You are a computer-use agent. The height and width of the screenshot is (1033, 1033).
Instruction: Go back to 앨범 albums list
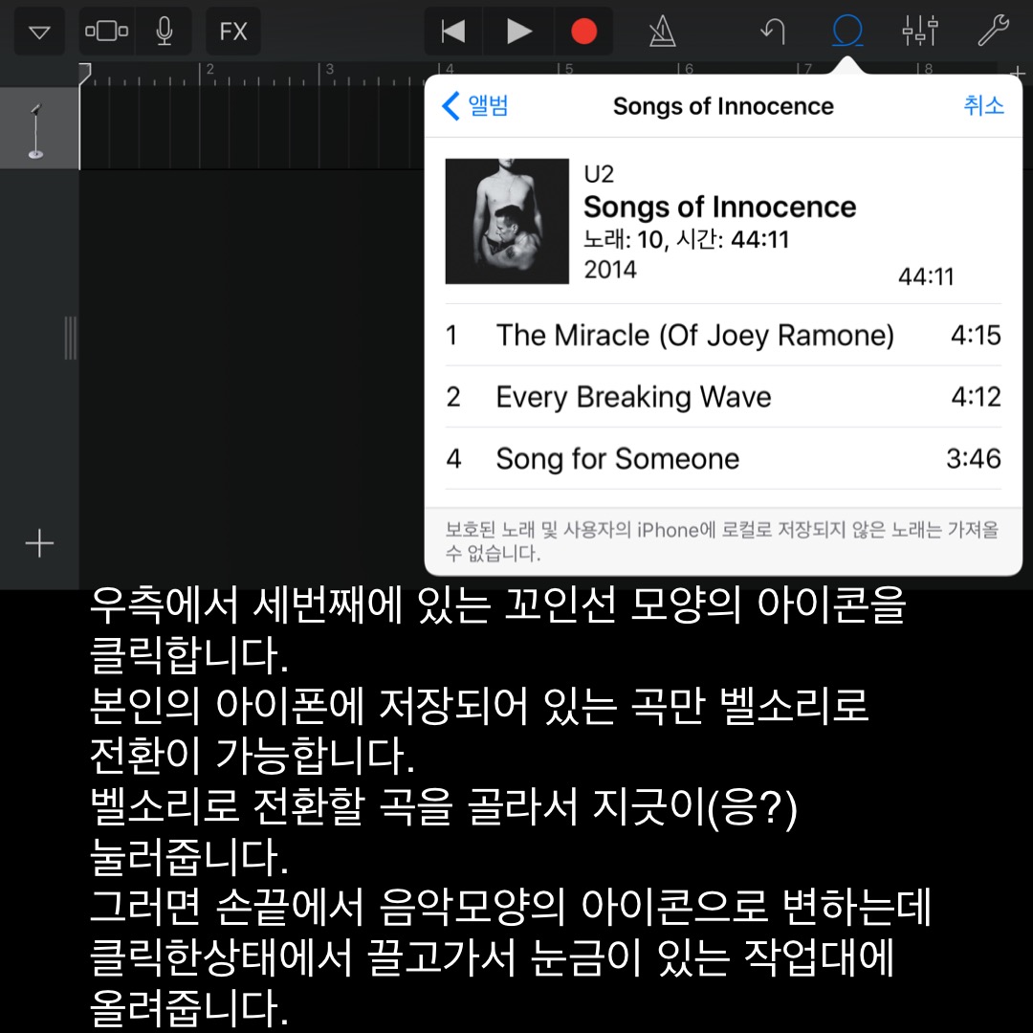[475, 105]
